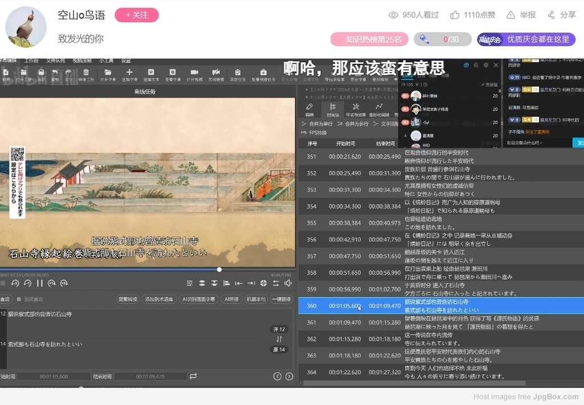Click the FPS转换 button

(x=314, y=133)
